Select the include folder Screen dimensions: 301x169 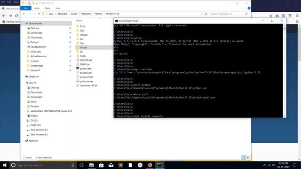tap(84, 35)
